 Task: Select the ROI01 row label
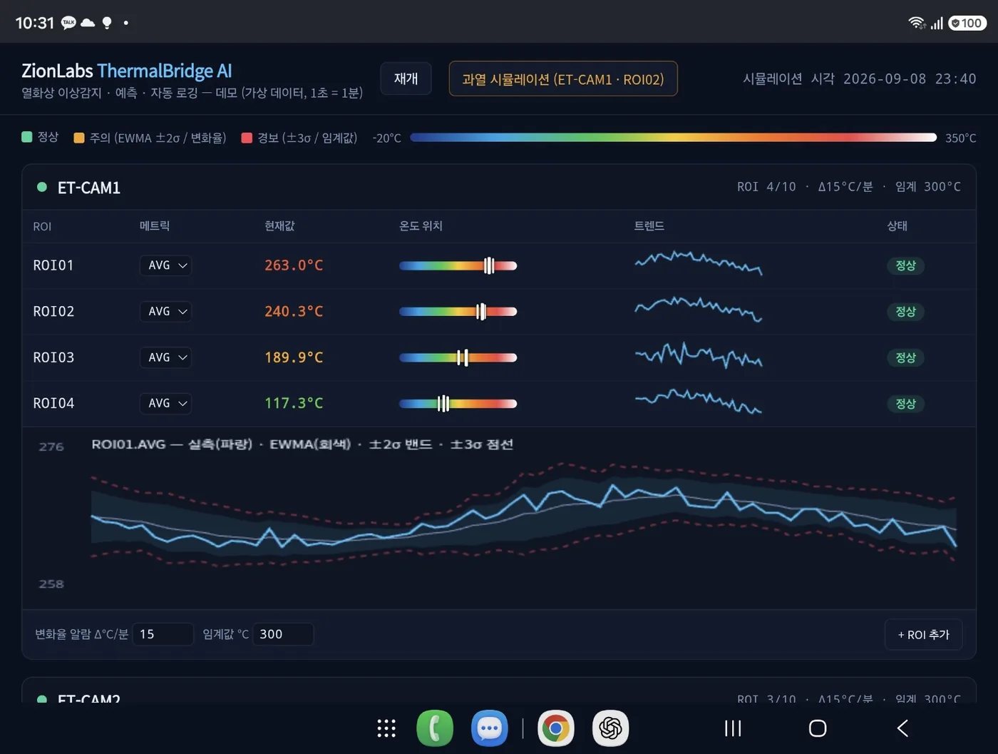click(53, 265)
